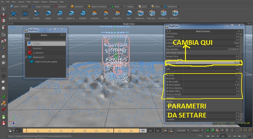Open the Interpolation None dropdown
This screenshot has height=139, width=253.
pos(212,43)
